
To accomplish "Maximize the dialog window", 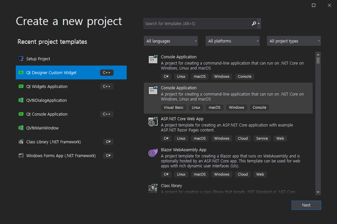I will [314, 5].
